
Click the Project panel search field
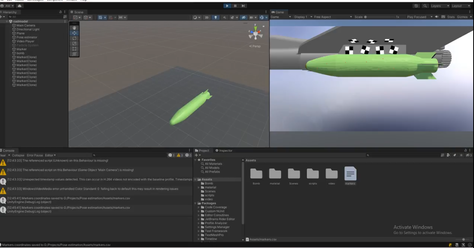pos(403,155)
